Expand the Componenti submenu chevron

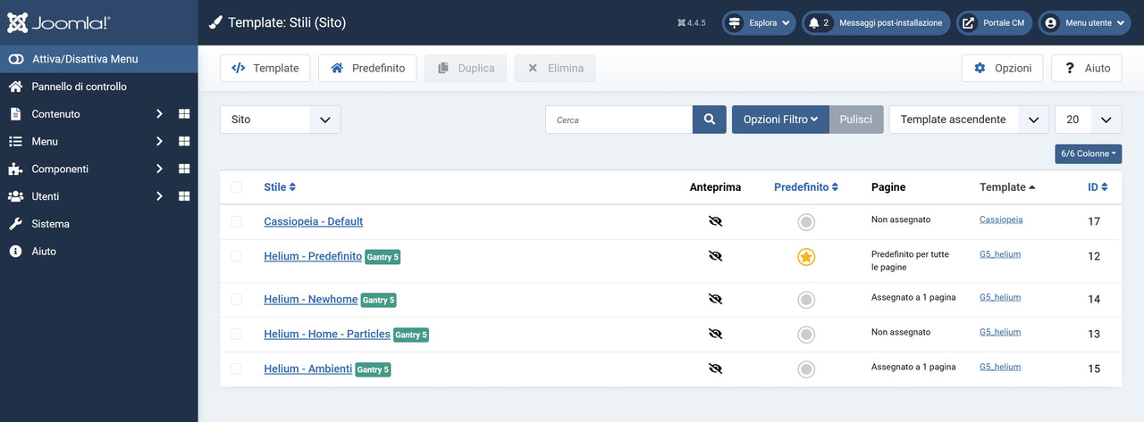tap(159, 170)
